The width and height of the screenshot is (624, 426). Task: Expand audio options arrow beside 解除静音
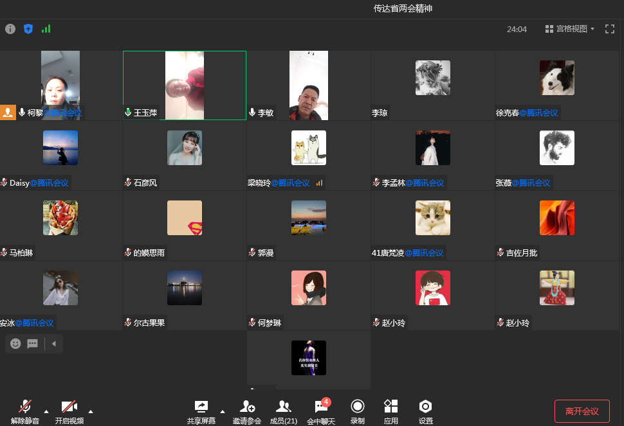(x=46, y=411)
